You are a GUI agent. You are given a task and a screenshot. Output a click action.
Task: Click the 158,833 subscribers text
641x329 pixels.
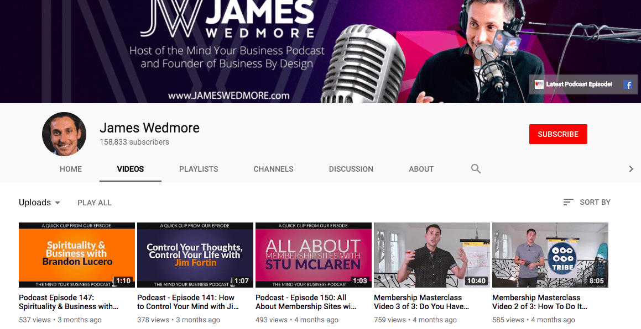134,142
